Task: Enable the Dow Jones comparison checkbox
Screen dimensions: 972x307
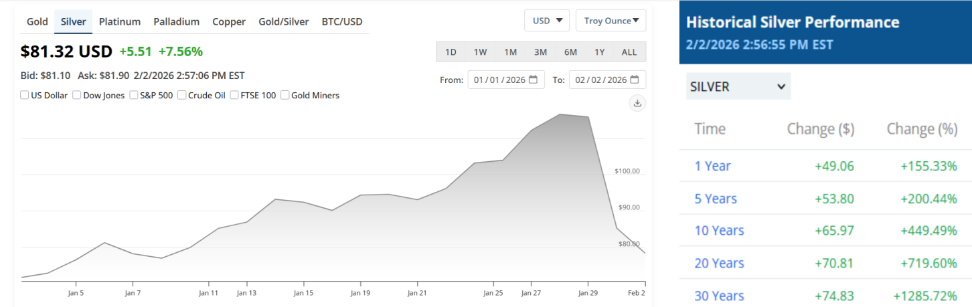Action: tap(76, 95)
